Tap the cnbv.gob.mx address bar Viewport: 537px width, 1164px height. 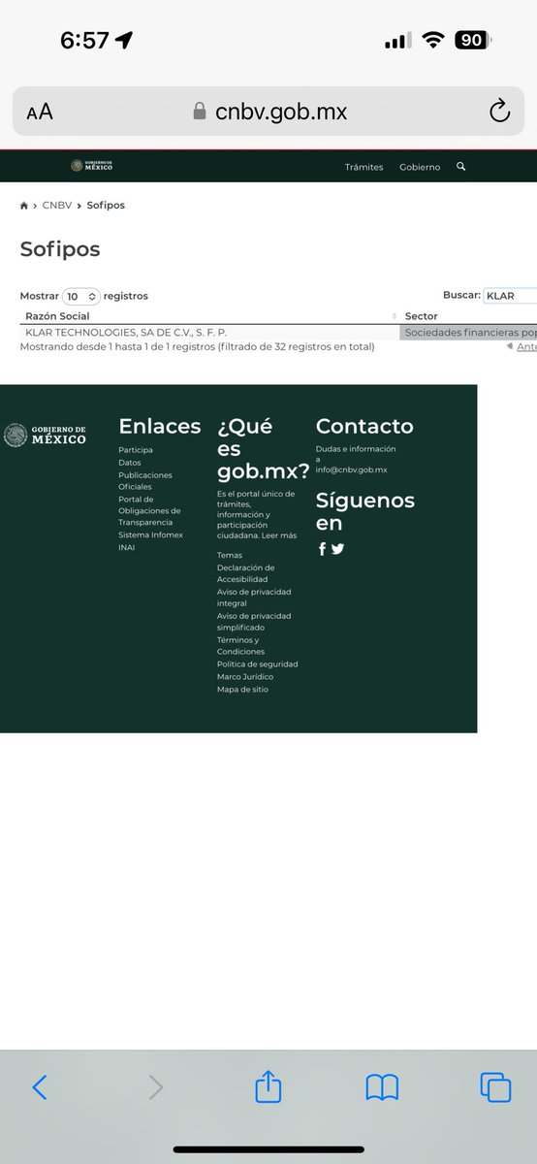click(x=268, y=112)
